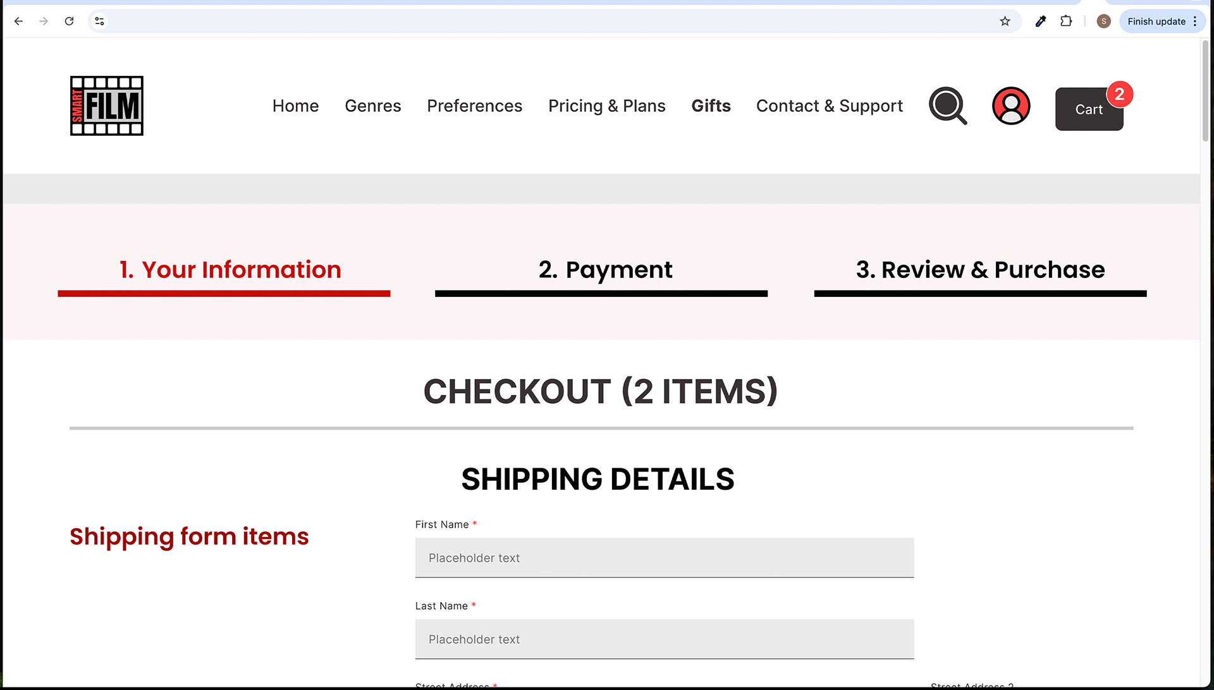This screenshot has height=690, width=1214.
Task: Focus the First Name input field
Action: tap(664, 558)
